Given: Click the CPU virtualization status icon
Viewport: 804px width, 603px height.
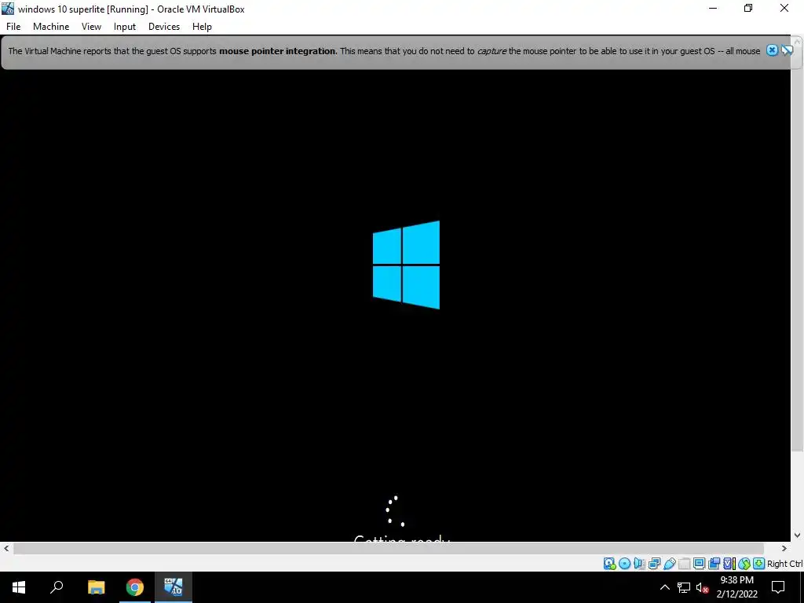Looking at the screenshot, I should coord(729,564).
